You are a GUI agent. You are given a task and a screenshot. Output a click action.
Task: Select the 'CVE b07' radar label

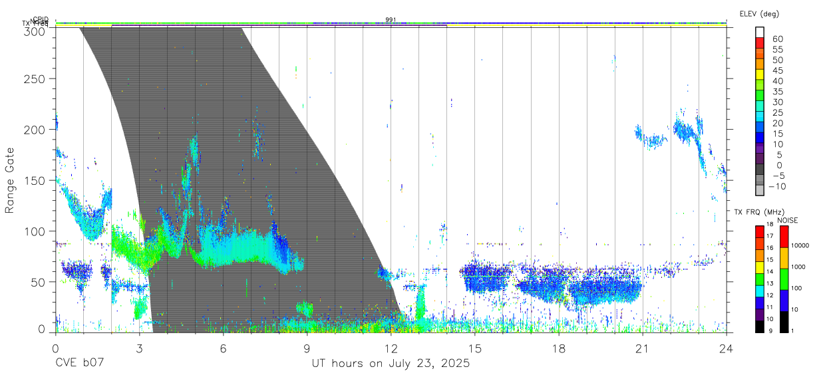[79, 364]
